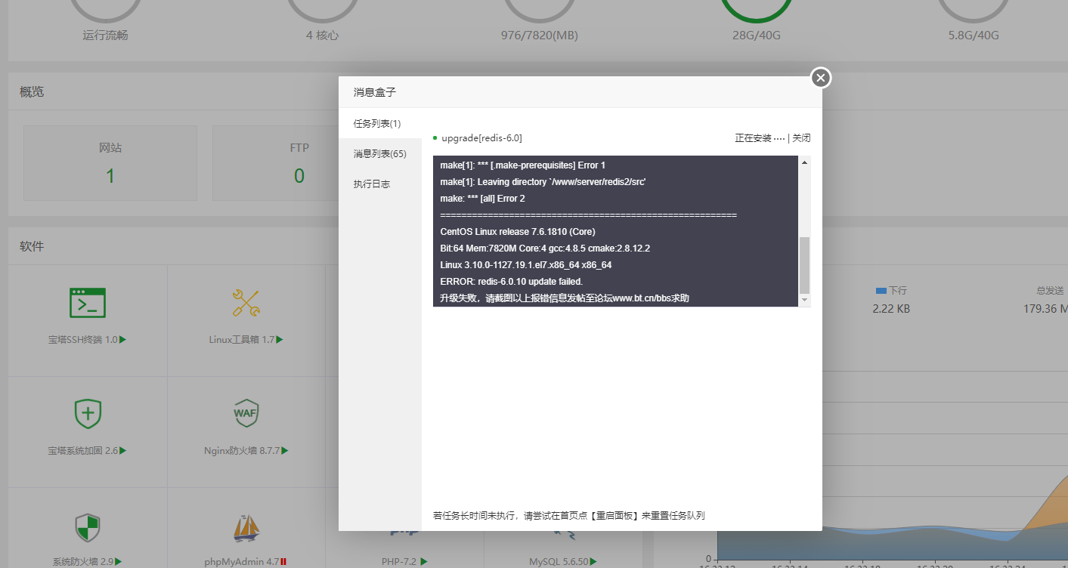Image resolution: width=1068 pixels, height=568 pixels.
Task: Click 概览 section heading
Action: (x=32, y=91)
